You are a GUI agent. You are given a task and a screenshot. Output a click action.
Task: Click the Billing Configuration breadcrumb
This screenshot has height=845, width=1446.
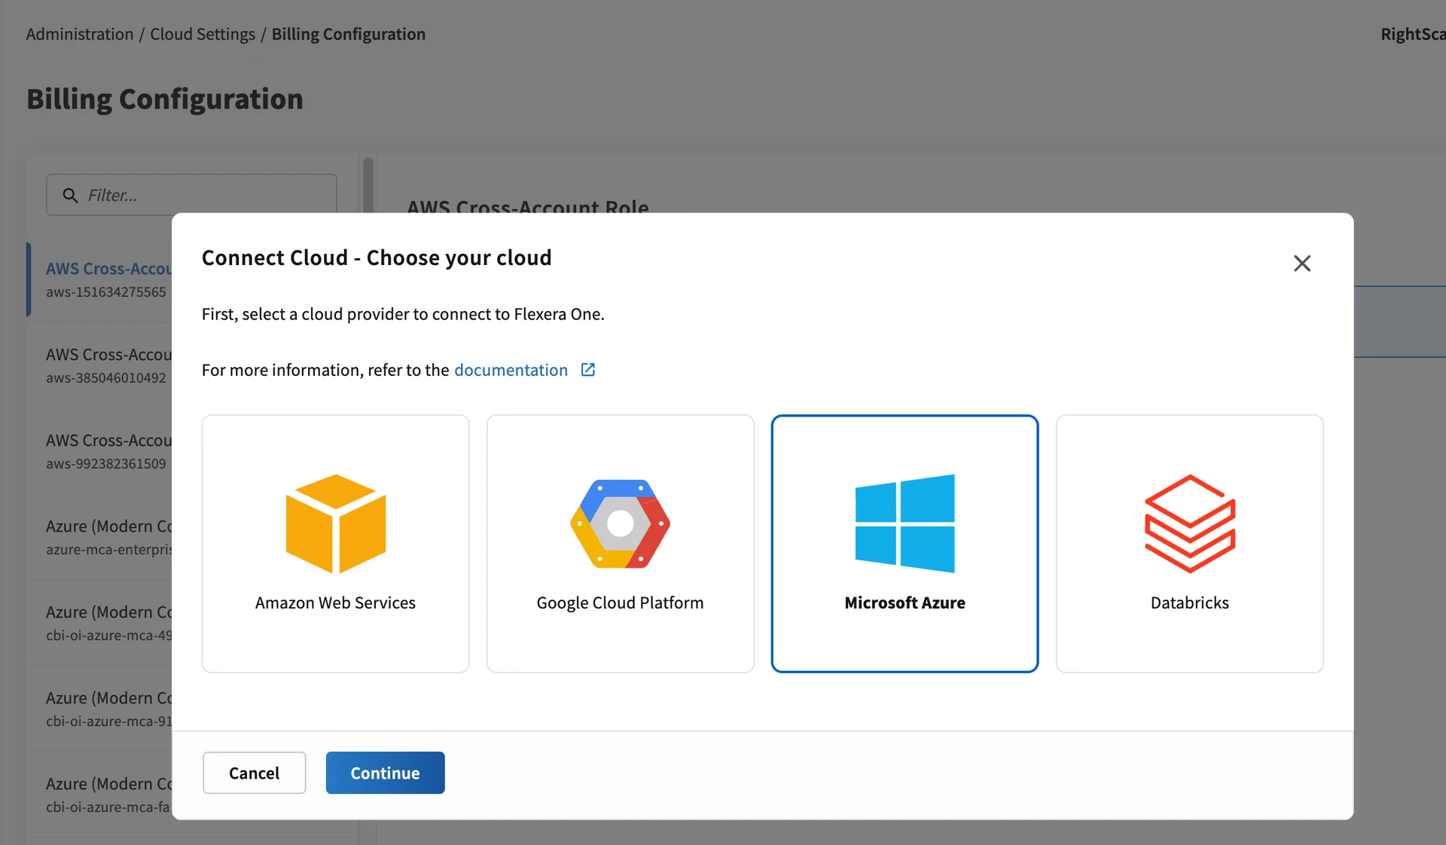349,34
